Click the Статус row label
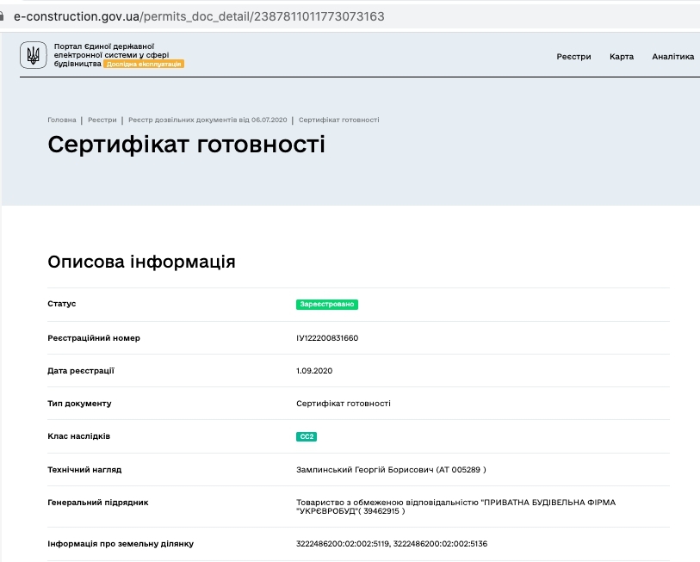Screen dimensions: 700x562 point(62,304)
